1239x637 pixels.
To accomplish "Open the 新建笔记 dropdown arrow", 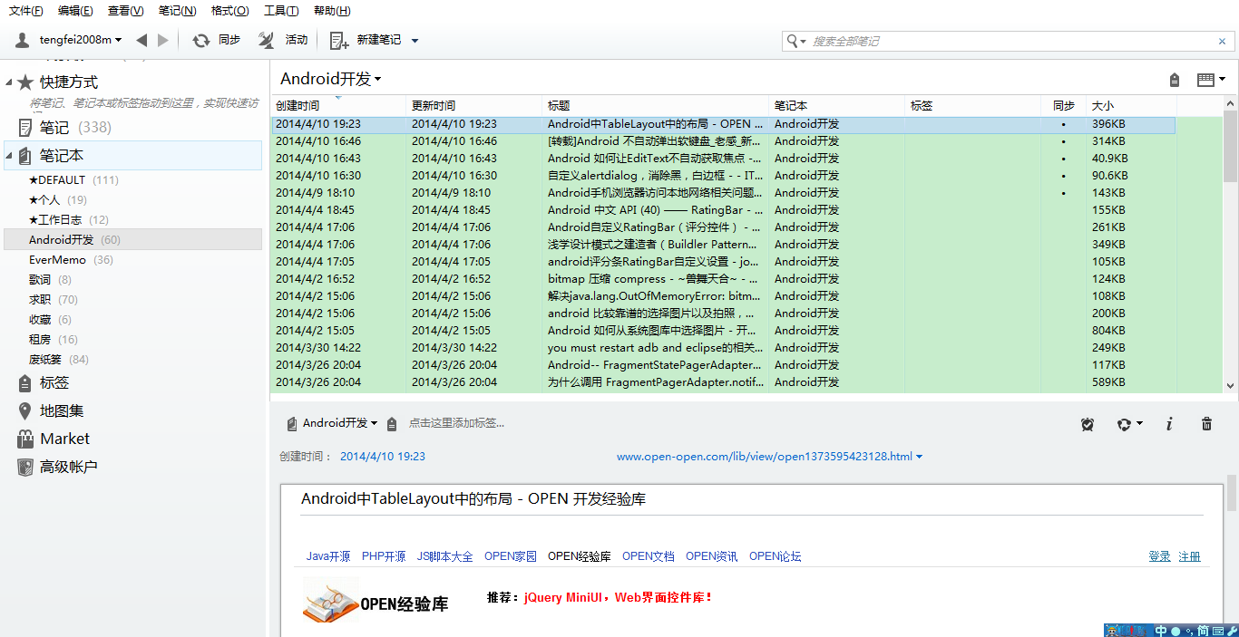I will [x=415, y=41].
